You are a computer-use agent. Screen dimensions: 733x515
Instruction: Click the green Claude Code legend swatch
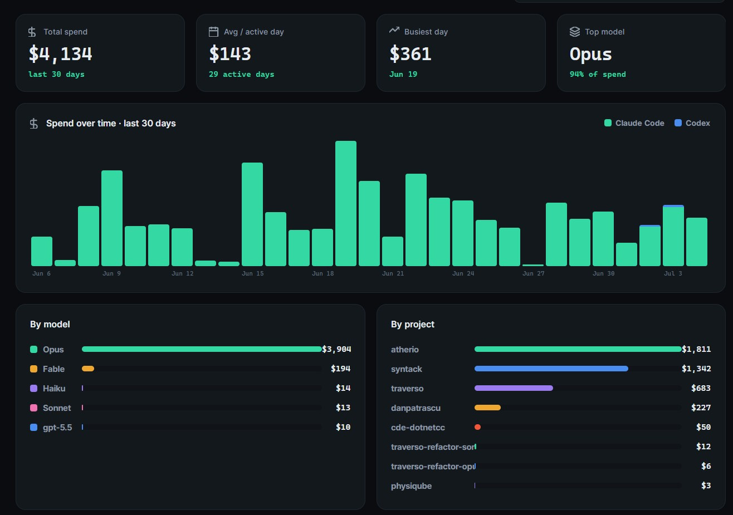(608, 123)
